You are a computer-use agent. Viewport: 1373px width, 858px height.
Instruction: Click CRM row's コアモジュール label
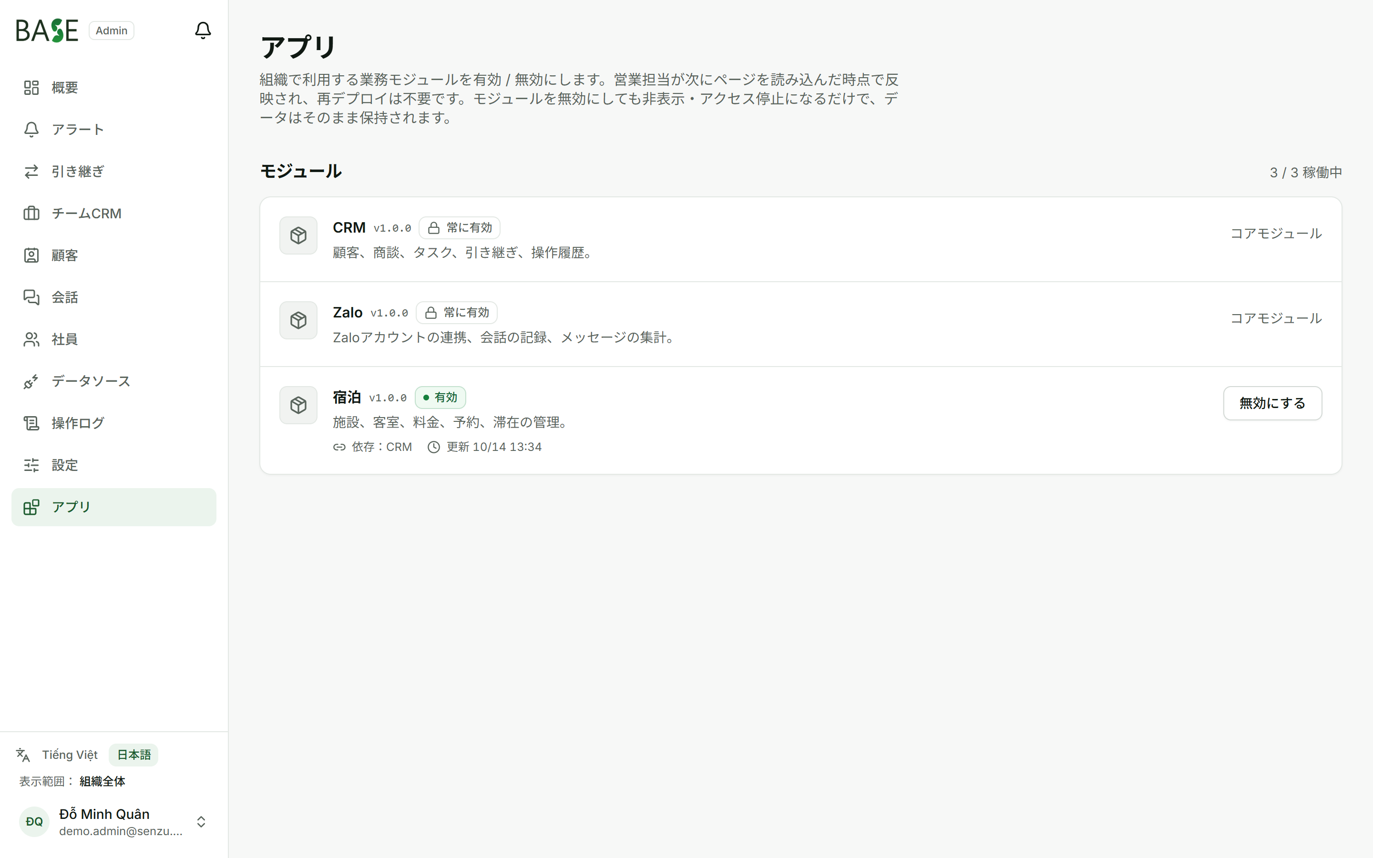tap(1276, 233)
